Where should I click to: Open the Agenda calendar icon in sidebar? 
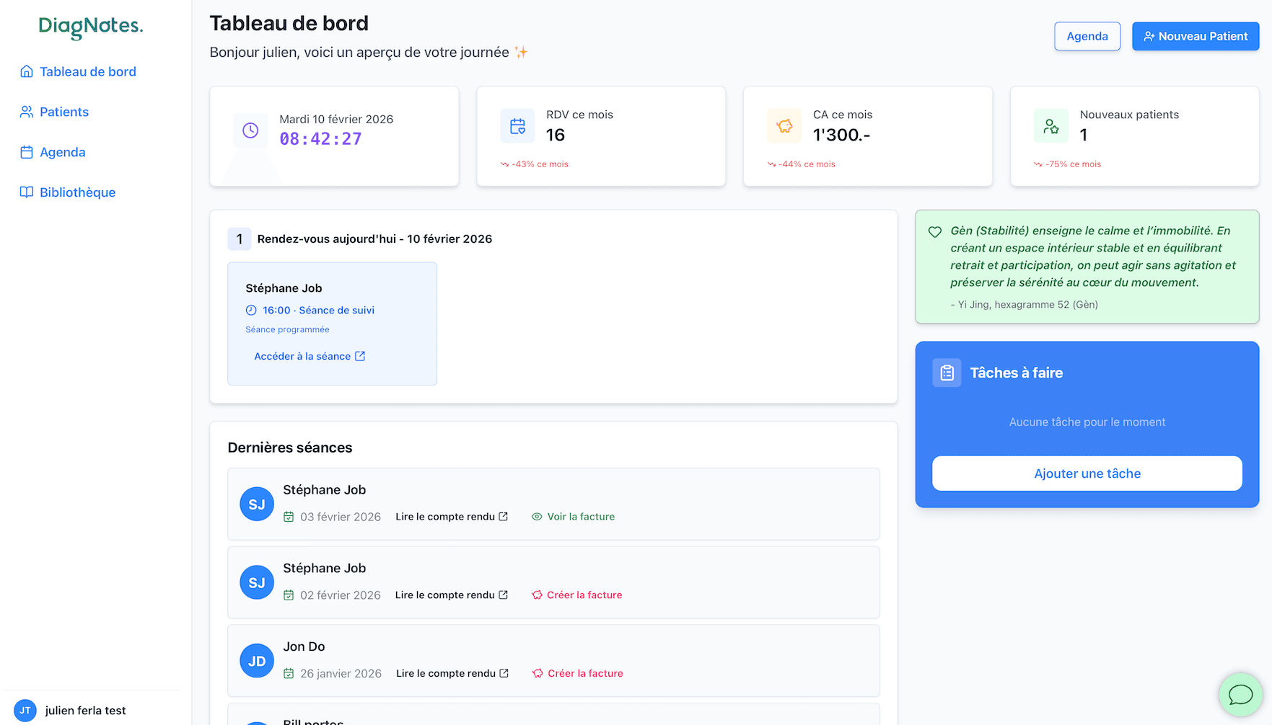coord(26,152)
